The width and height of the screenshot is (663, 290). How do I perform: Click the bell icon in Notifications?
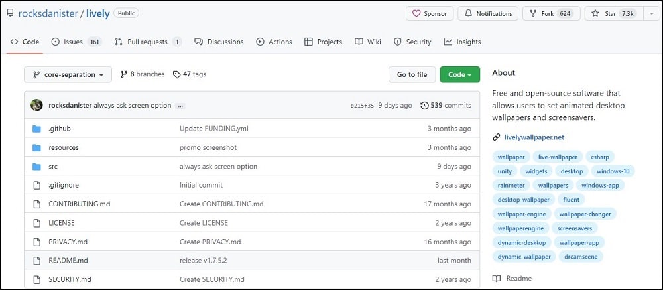click(468, 13)
